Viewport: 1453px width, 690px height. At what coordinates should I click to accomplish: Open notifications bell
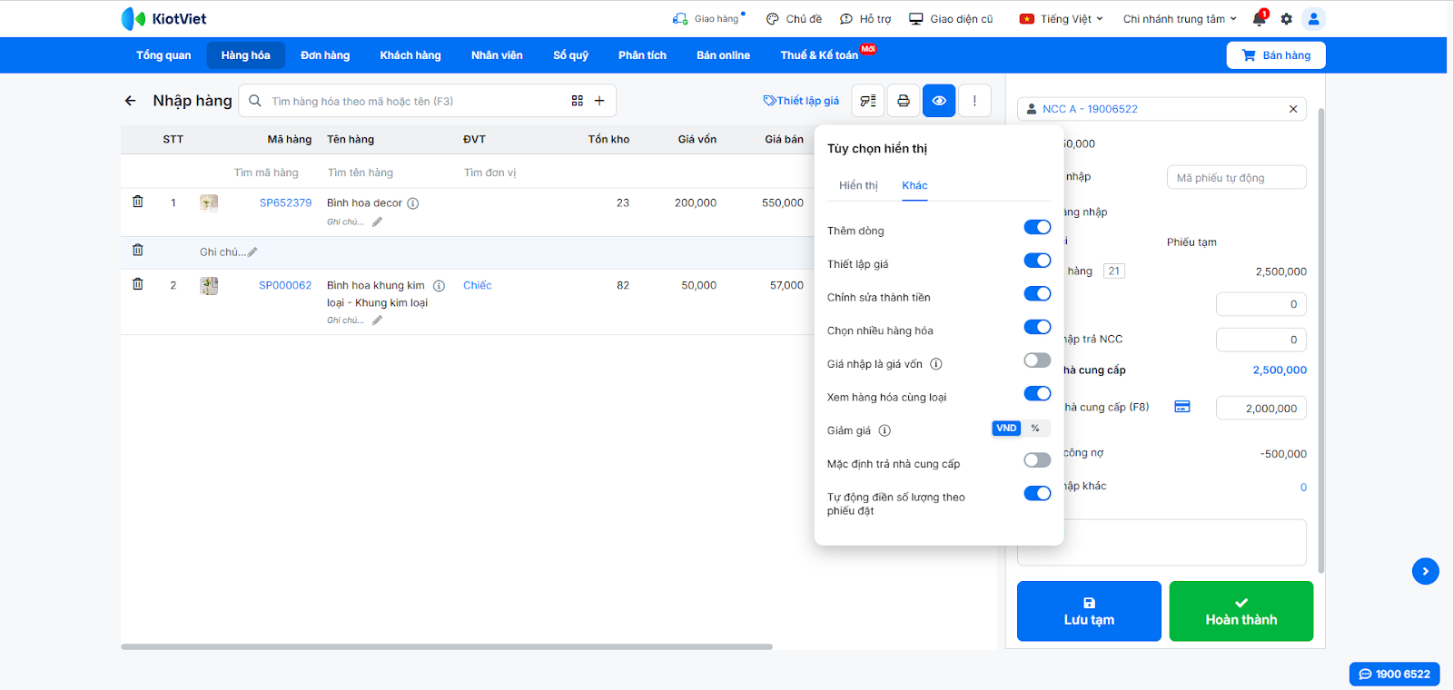pos(1260,18)
